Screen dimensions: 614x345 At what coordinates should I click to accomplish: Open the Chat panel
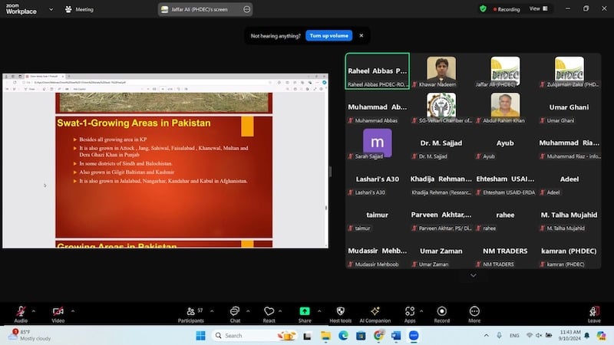coord(235,311)
